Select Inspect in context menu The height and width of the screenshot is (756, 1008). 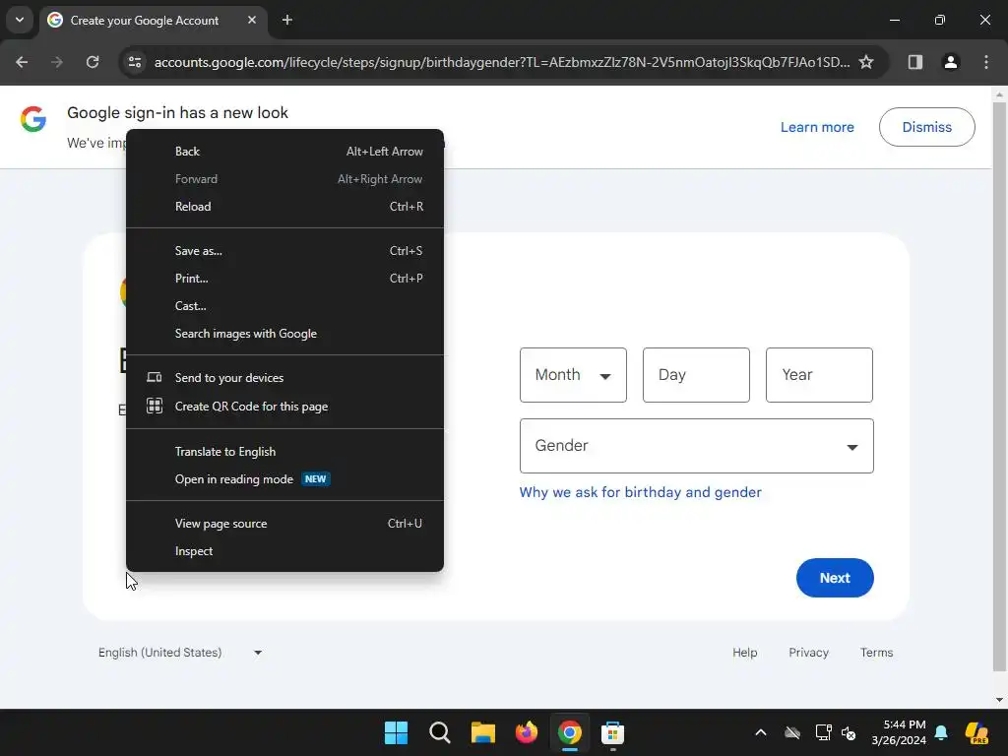point(284,551)
